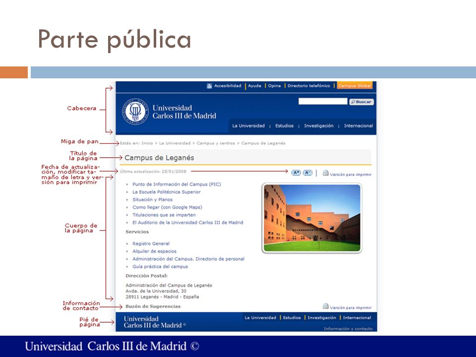
Task: Open Internacional in footer
Action: (357, 317)
